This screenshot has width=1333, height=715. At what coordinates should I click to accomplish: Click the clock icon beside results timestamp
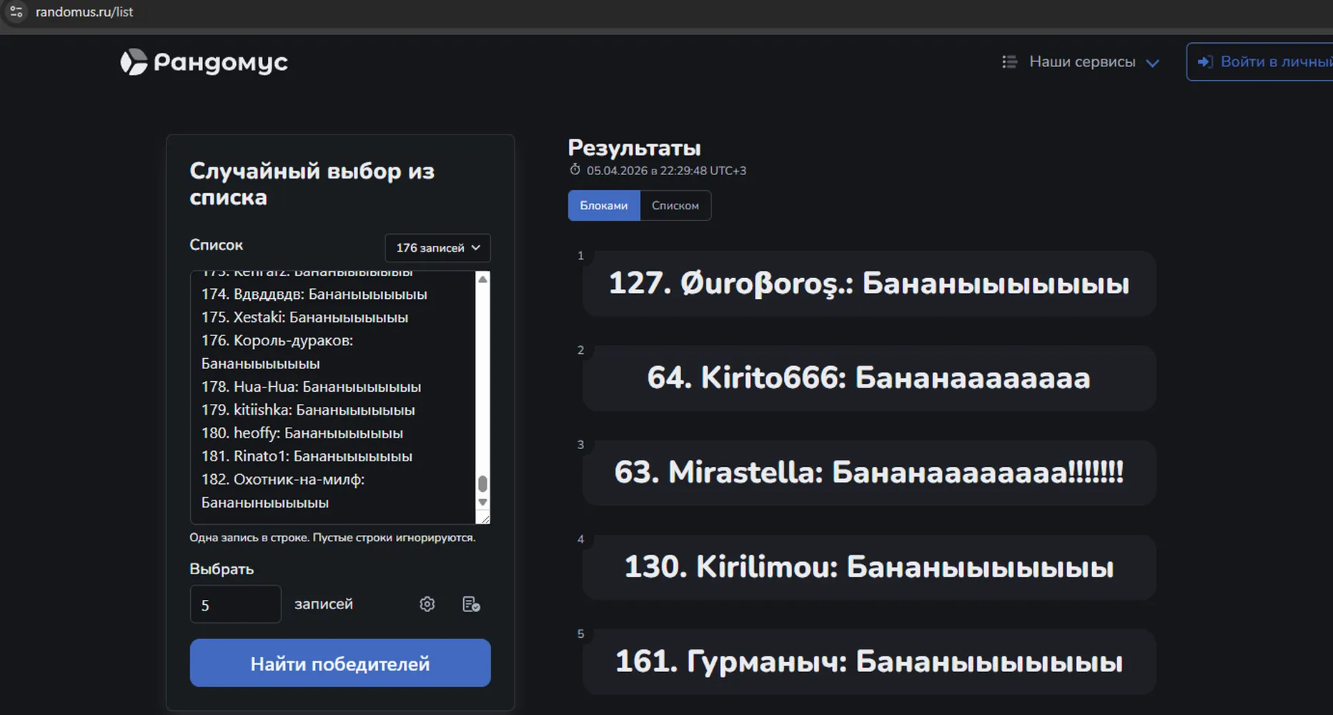575,170
